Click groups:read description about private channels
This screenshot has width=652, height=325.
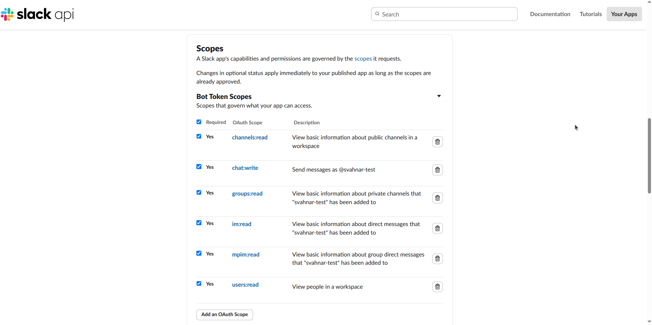[x=356, y=198]
